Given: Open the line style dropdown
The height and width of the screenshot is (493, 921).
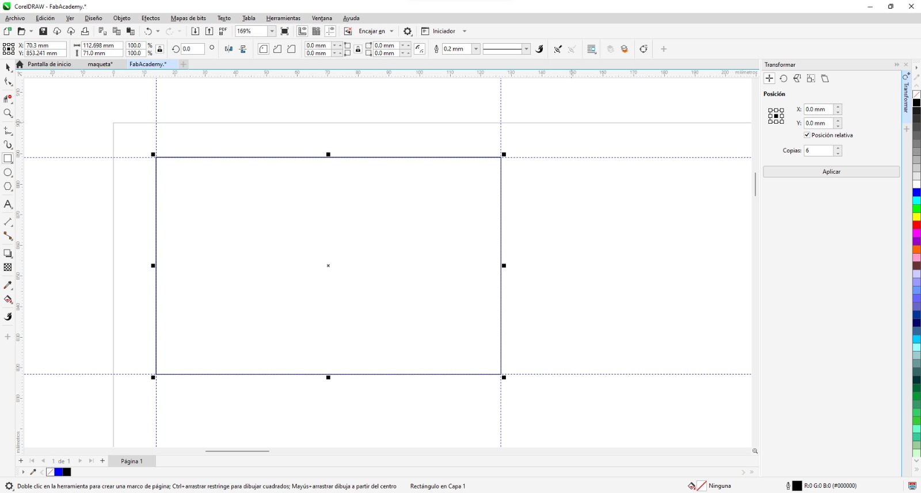Looking at the screenshot, I should coord(526,49).
